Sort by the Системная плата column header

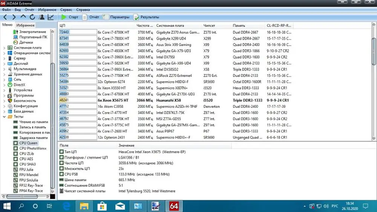(178, 26)
